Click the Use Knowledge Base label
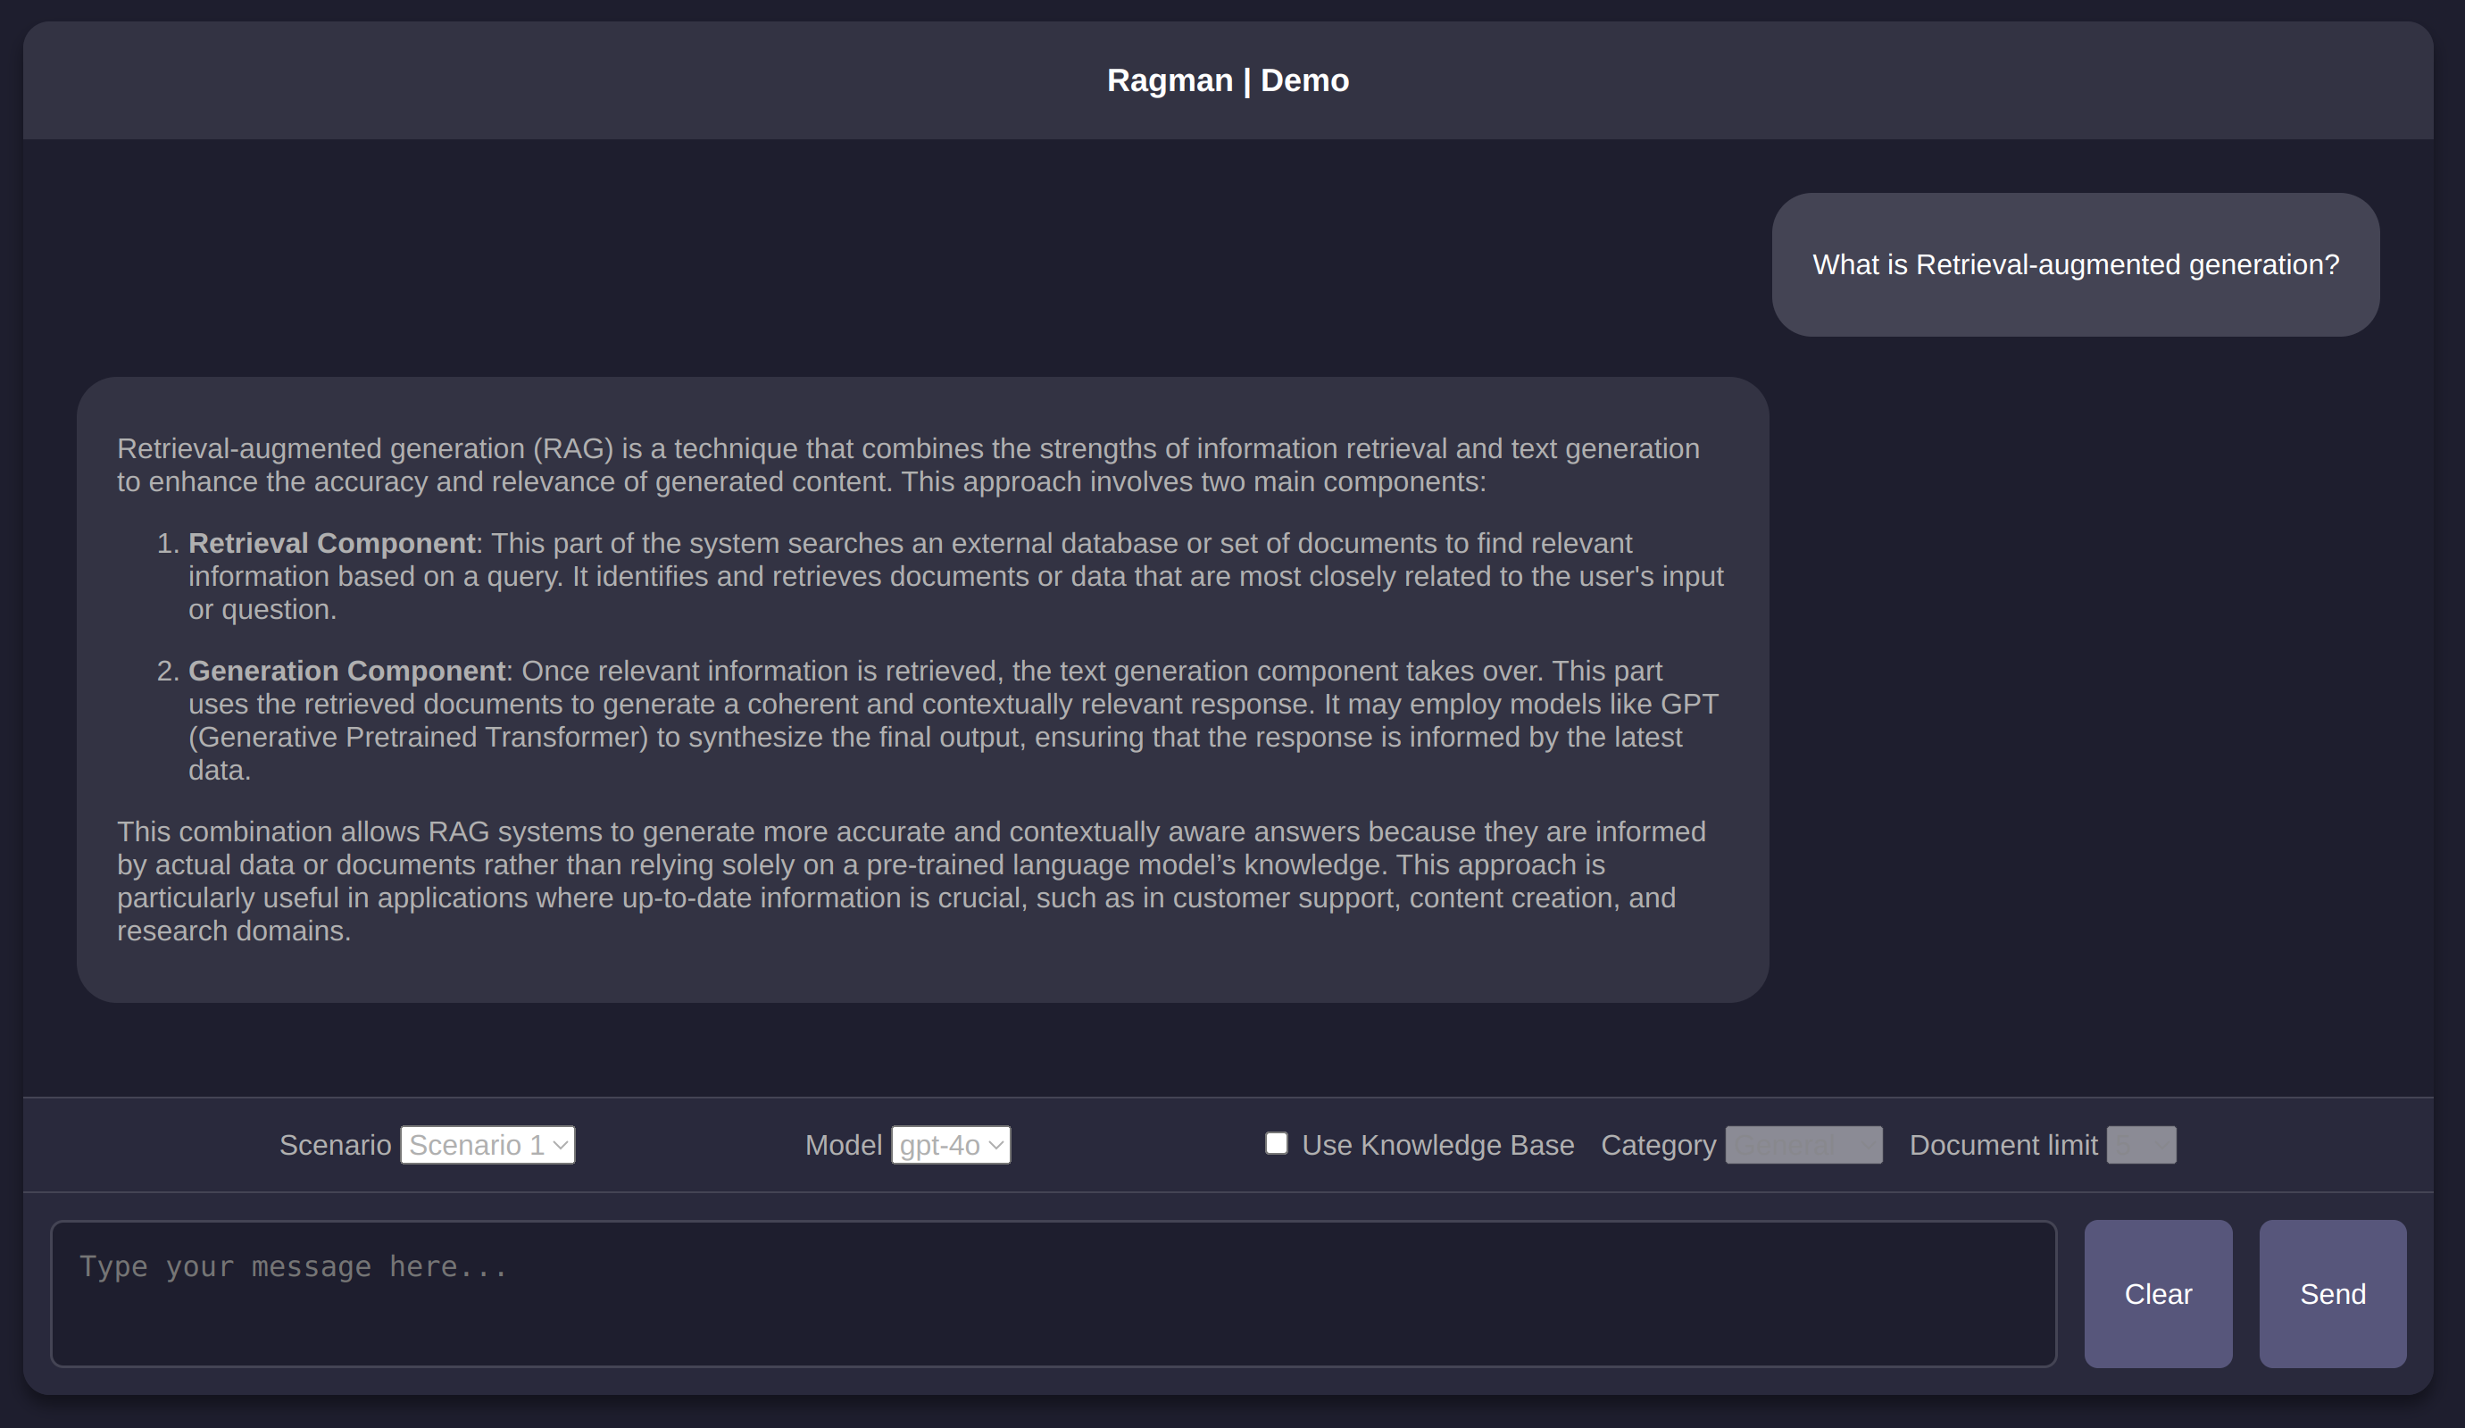 1438,1144
